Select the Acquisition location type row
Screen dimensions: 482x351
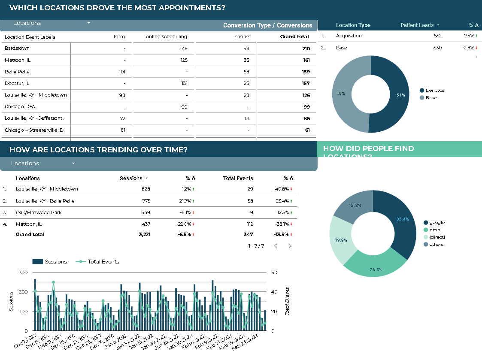pos(399,36)
